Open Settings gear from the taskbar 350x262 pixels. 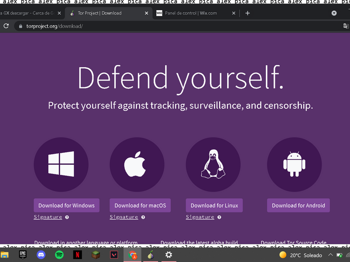pos(169,255)
